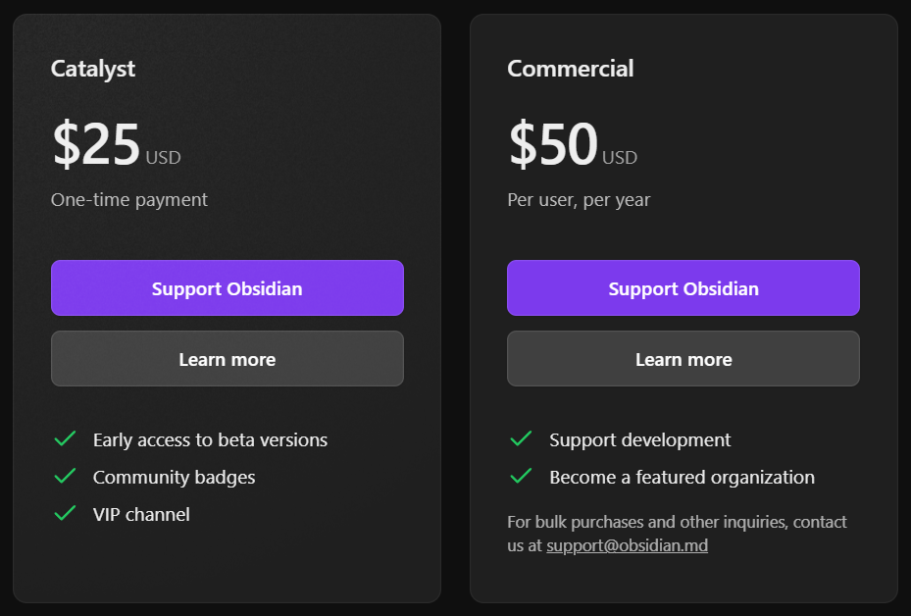The width and height of the screenshot is (911, 616).
Task: Click checkmark next to Early access to beta versions
Action: coord(65,438)
